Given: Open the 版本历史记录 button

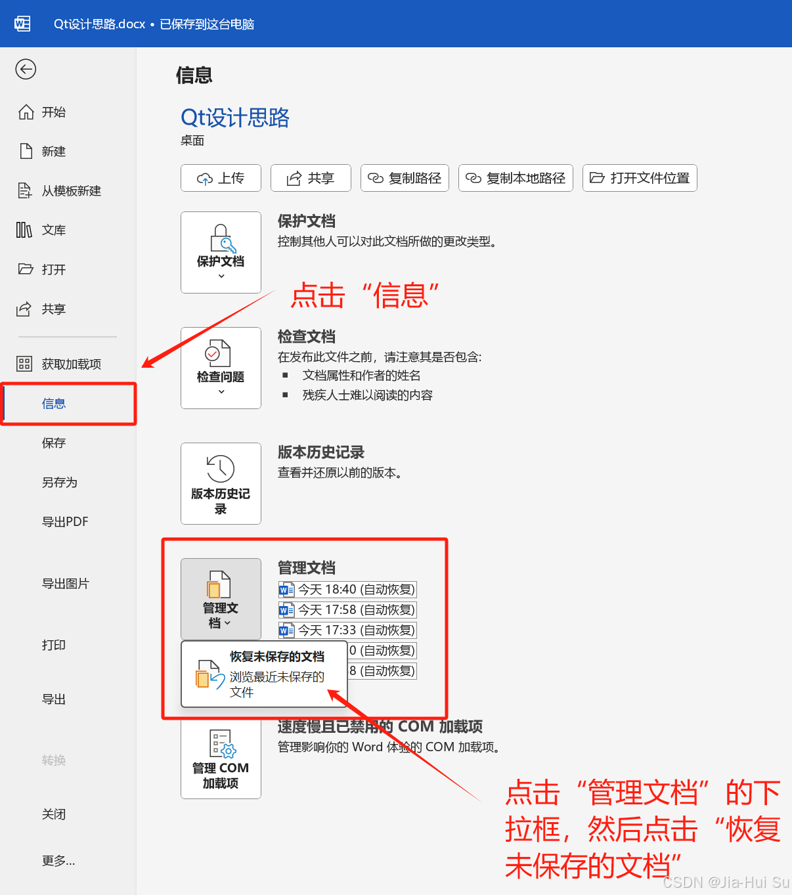Looking at the screenshot, I should click(x=221, y=483).
